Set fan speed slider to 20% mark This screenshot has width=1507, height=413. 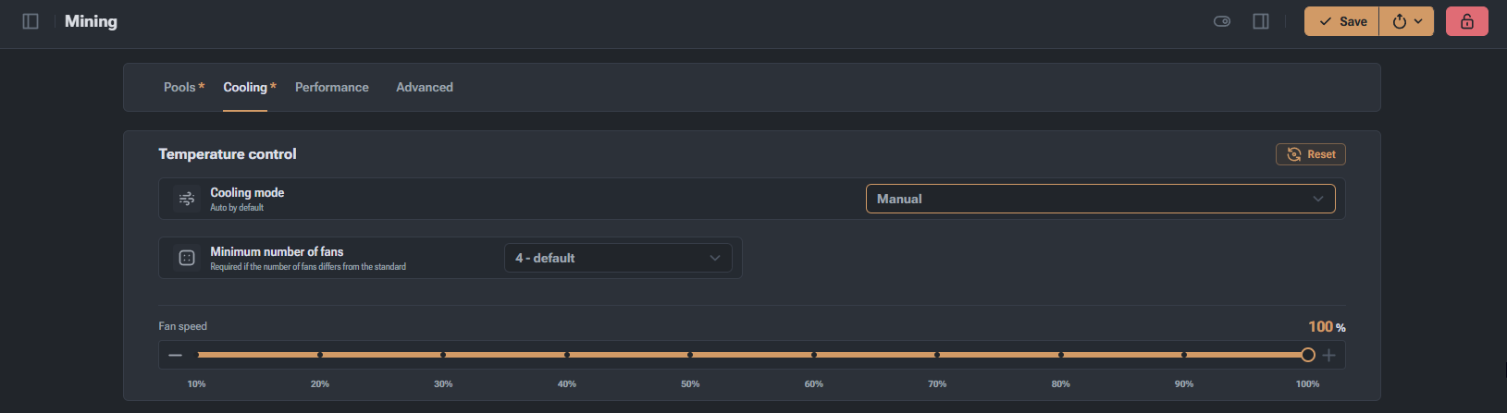pos(320,355)
